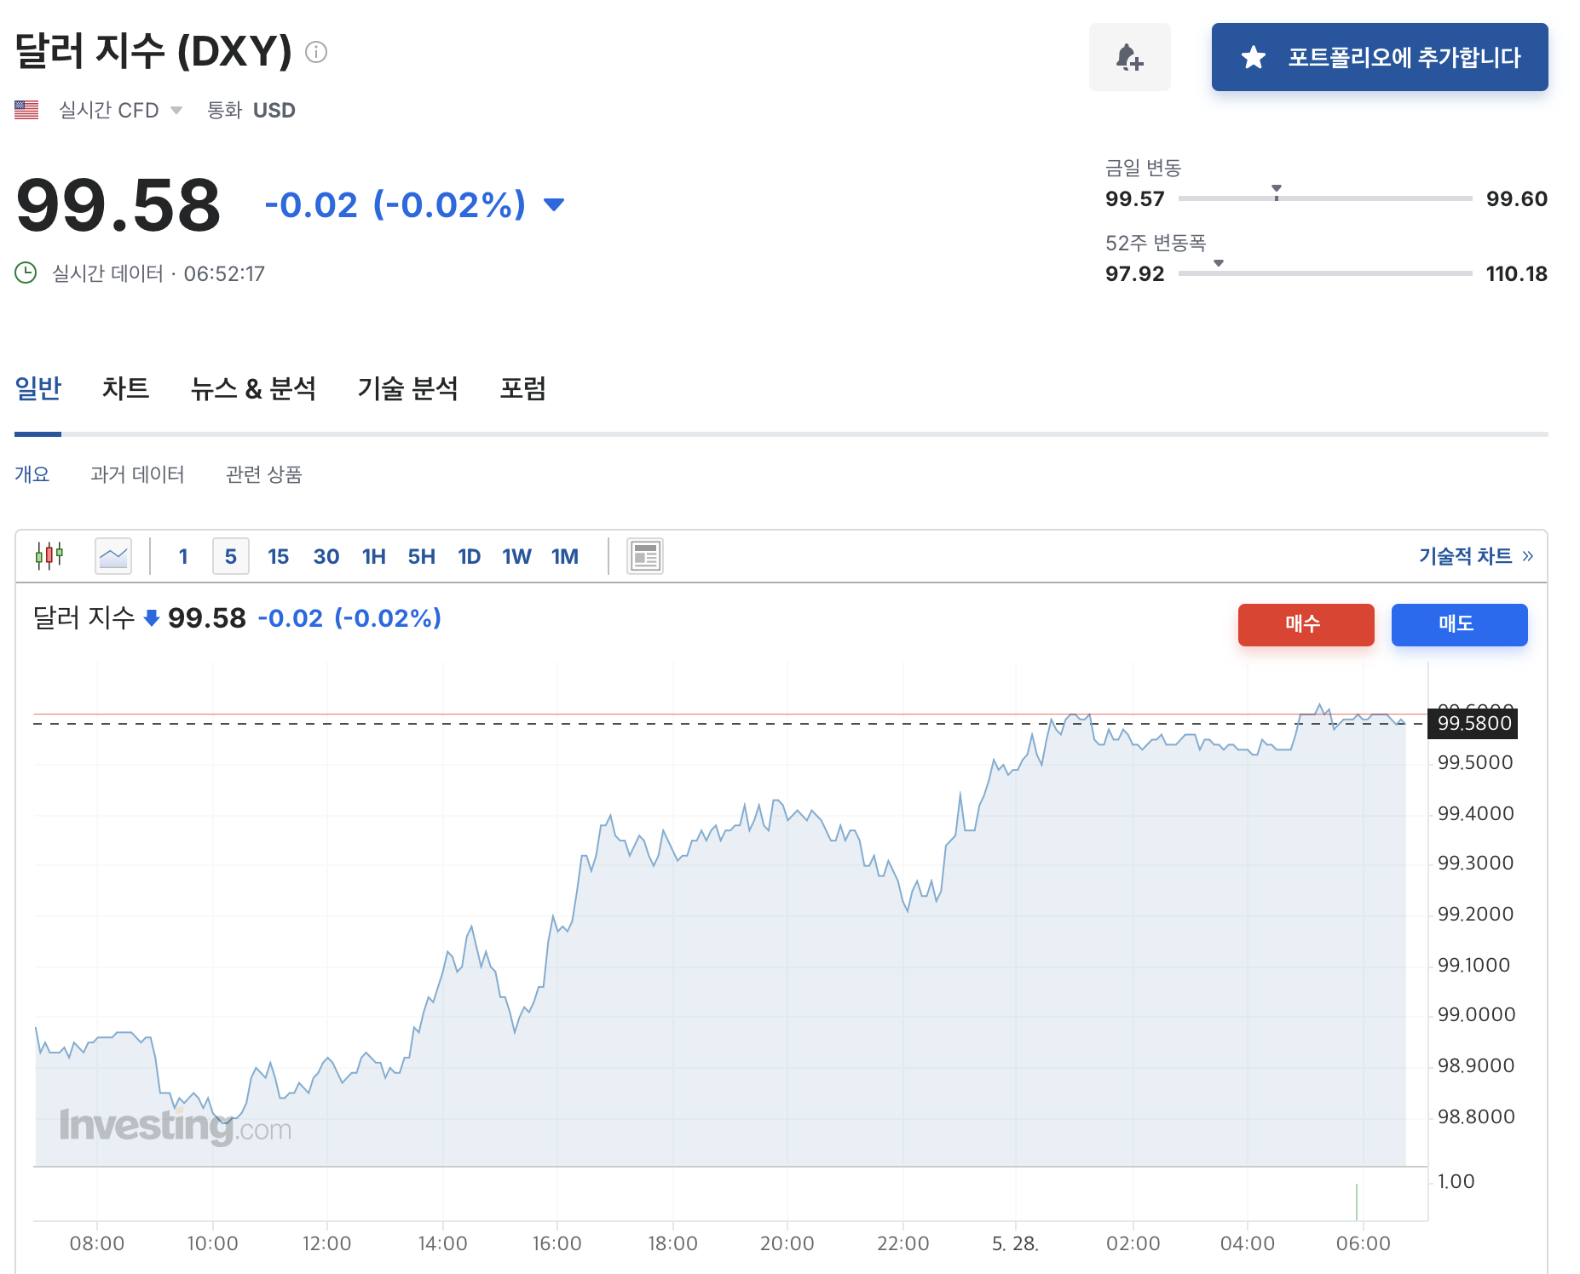Open the 관련 상품 sub-tab
The image size is (1580, 1274).
click(264, 474)
